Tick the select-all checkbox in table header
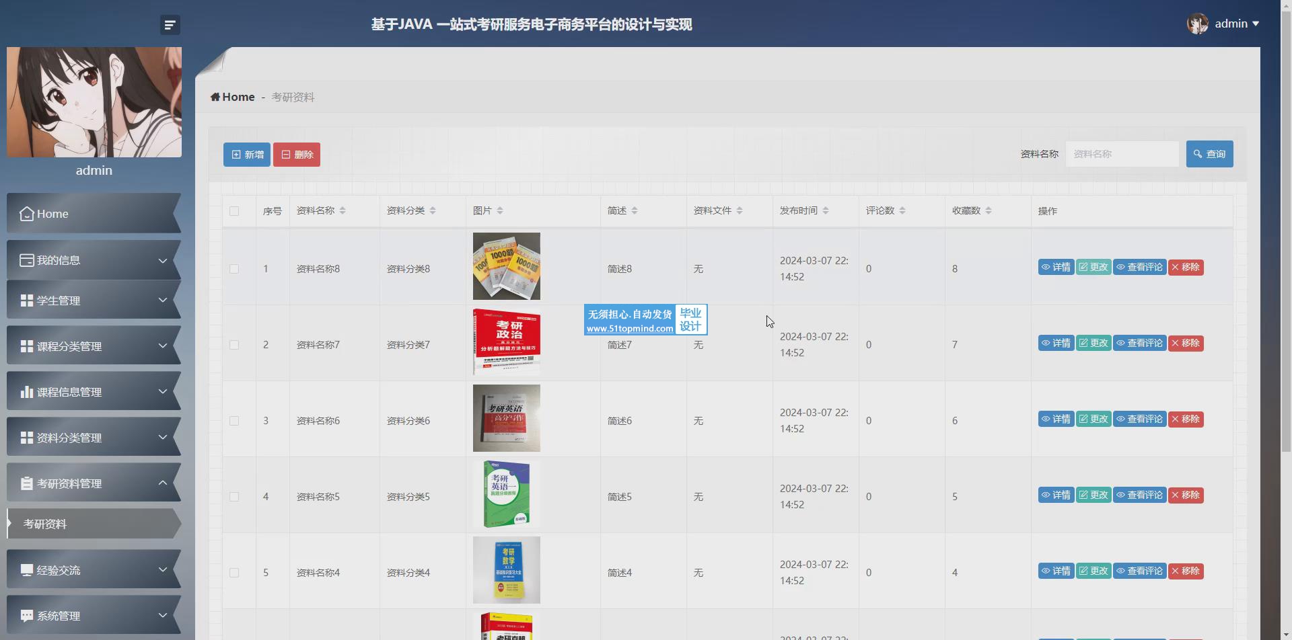The image size is (1292, 640). 234,211
